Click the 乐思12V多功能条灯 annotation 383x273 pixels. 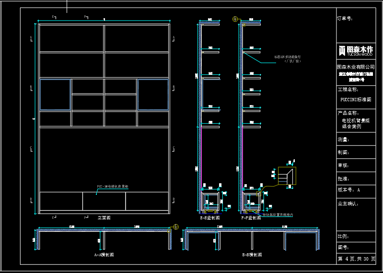click(287, 57)
